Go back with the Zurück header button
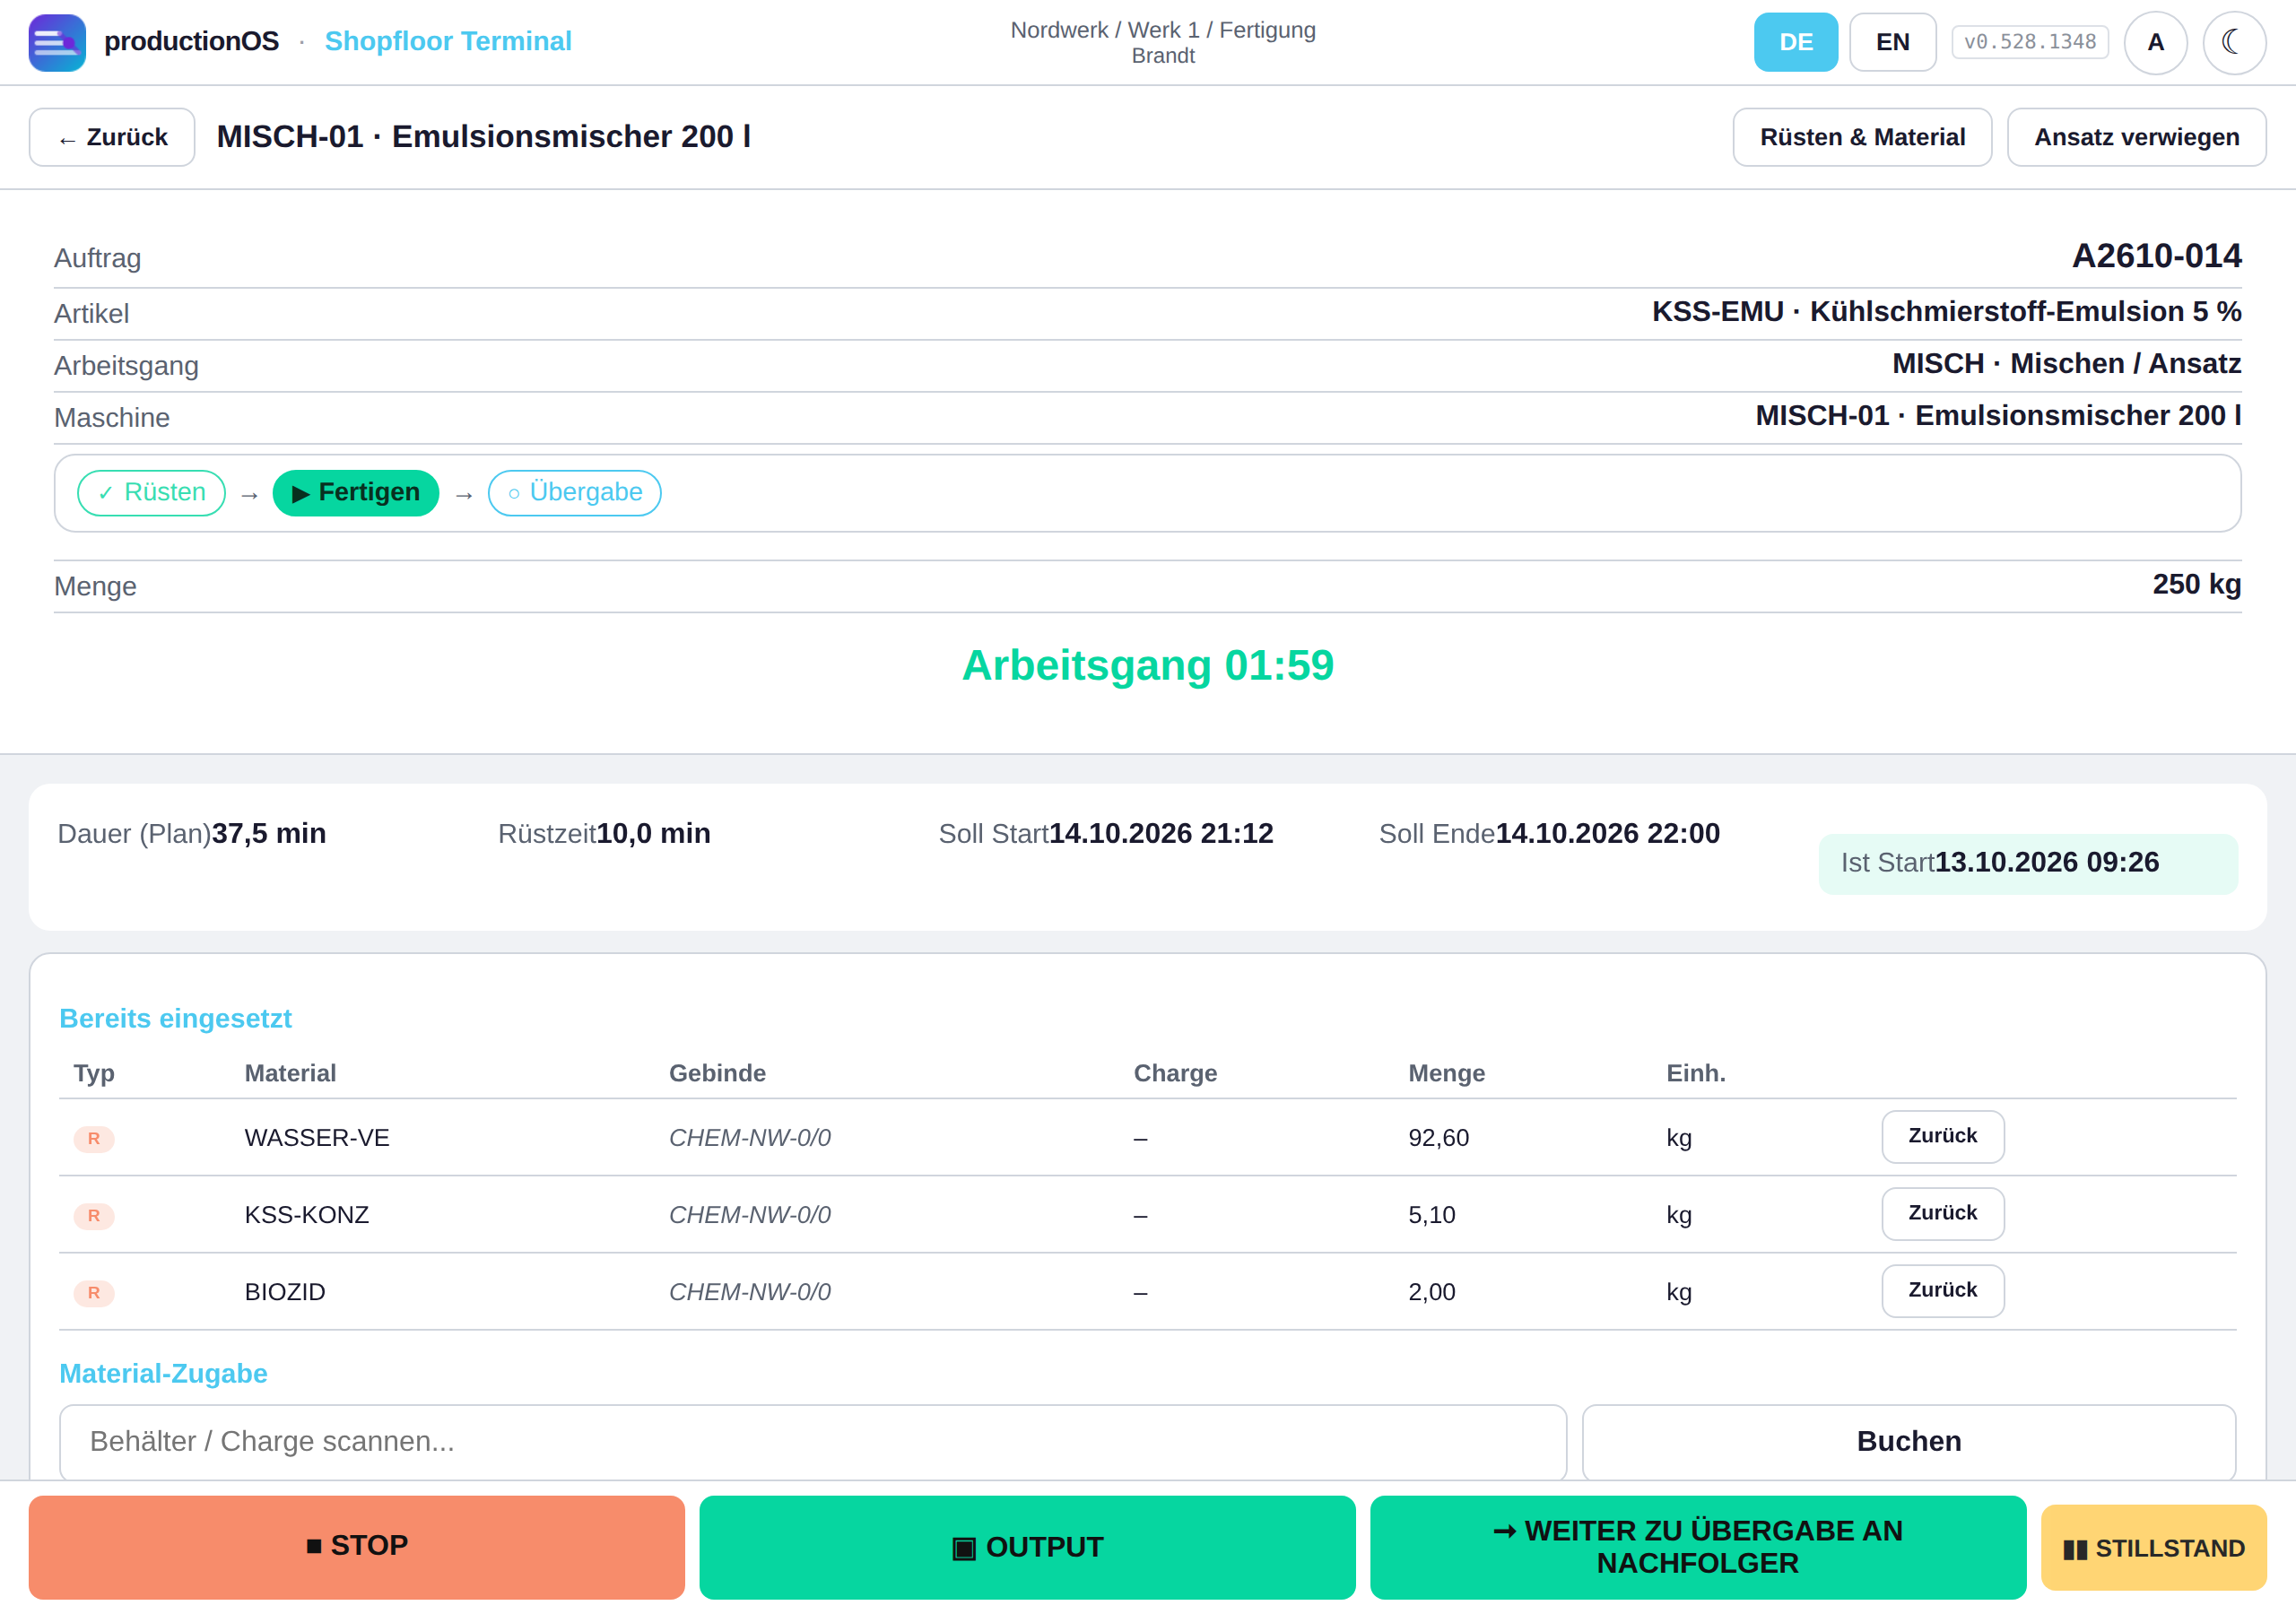This screenshot has width=2296, height=1614. (x=112, y=137)
